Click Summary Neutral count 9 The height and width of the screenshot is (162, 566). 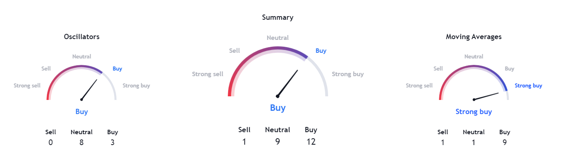click(278, 141)
